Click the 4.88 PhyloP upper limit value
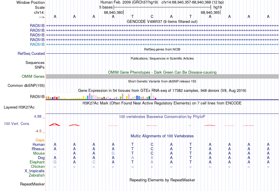The image size is (279, 191). pyautogui.click(x=38, y=116)
